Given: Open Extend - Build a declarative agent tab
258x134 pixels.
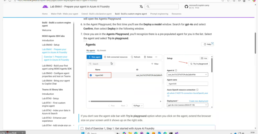Looking at the screenshot, I should (x=96, y=14).
